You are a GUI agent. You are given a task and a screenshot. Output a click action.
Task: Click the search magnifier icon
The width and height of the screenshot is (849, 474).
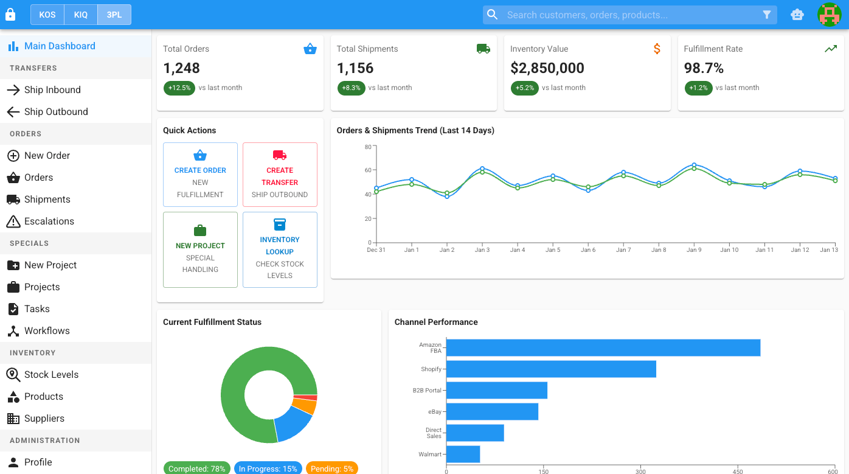pos(493,15)
